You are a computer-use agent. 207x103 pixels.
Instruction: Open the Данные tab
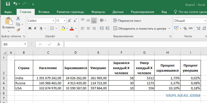(118, 12)
